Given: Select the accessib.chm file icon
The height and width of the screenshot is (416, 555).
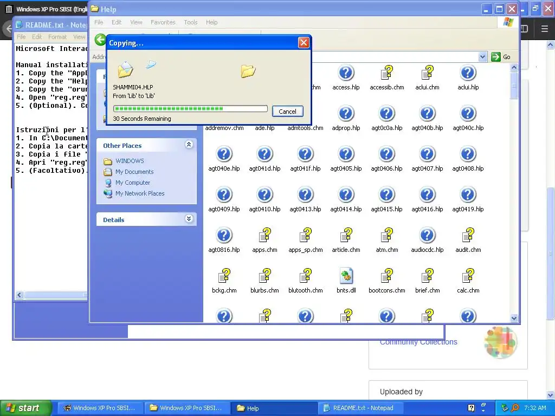Looking at the screenshot, I should (386, 73).
